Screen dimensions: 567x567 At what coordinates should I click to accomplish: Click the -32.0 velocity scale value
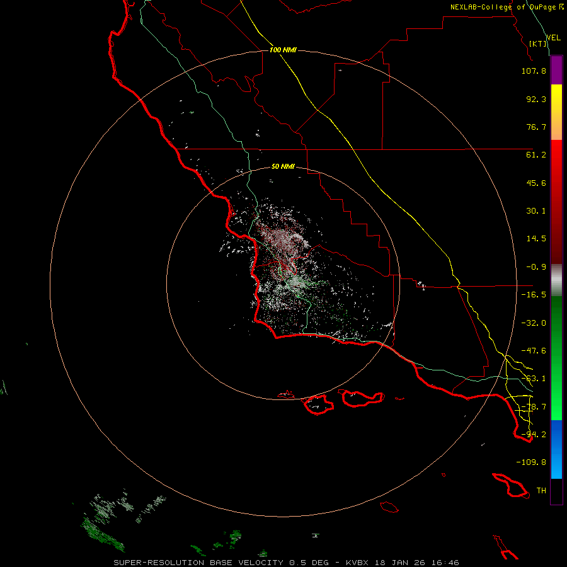pos(534,323)
